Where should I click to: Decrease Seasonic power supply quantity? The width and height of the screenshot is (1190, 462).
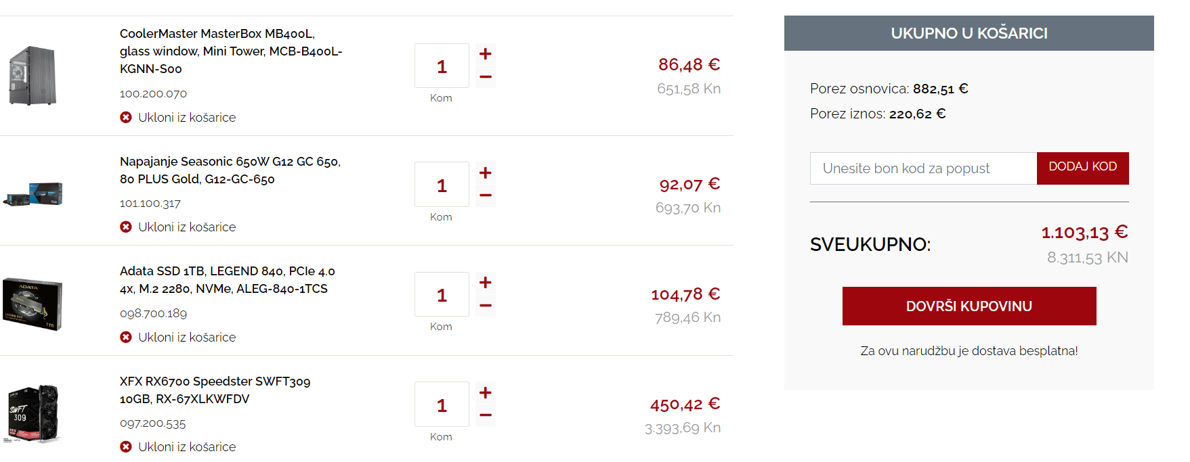(x=485, y=195)
